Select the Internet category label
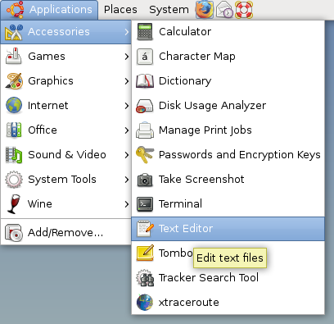The height and width of the screenshot is (324, 334). [x=48, y=106]
